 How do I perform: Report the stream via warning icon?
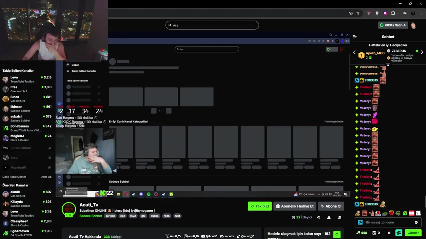pos(329,217)
